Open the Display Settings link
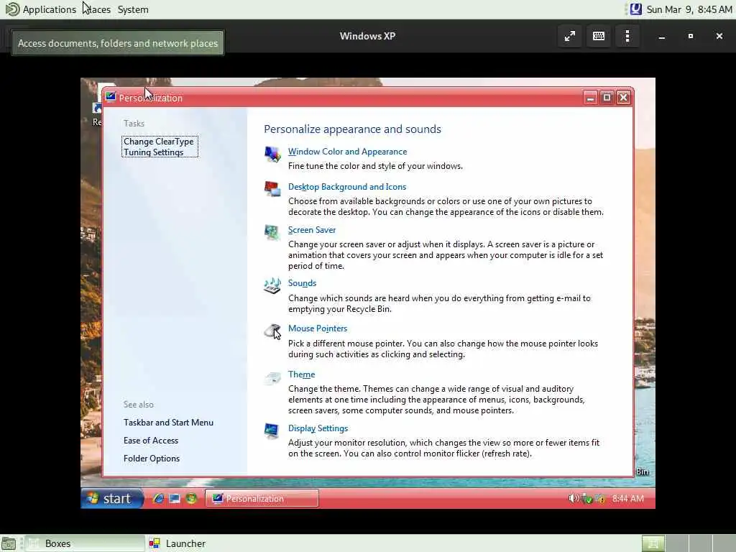The image size is (736, 552). point(318,428)
